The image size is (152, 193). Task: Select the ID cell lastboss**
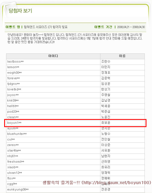click(x=53, y=62)
